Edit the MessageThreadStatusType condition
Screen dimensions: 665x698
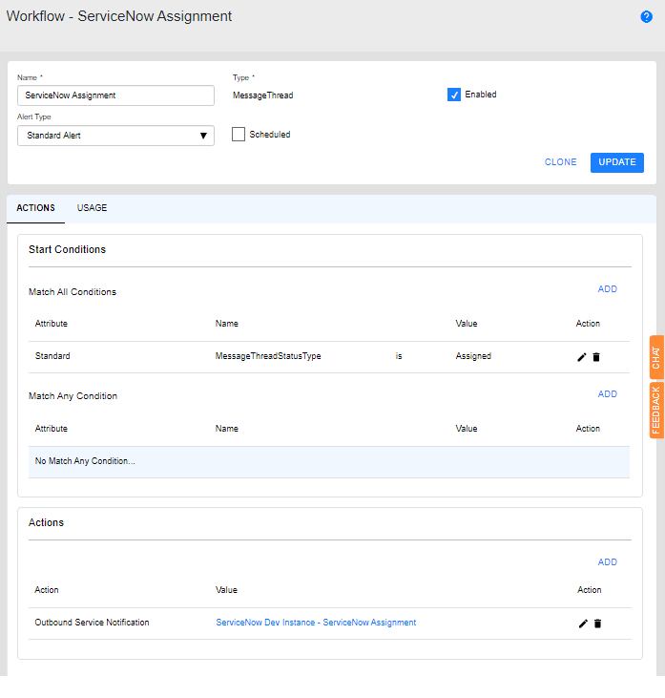[582, 357]
